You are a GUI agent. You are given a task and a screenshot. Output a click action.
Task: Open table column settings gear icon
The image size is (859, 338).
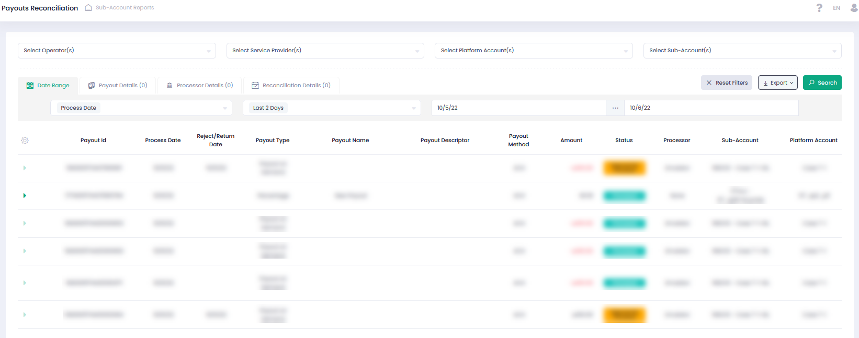(x=25, y=141)
